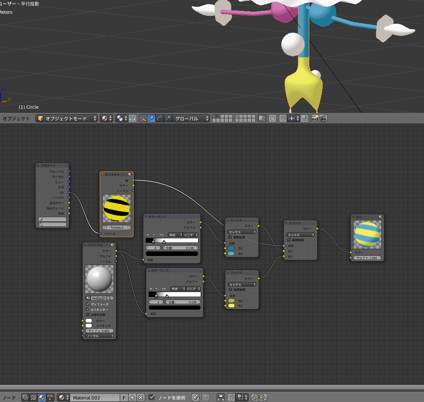This screenshot has height=402, width=424.
Task: Edit the Material.002 name field
Action: point(95,397)
